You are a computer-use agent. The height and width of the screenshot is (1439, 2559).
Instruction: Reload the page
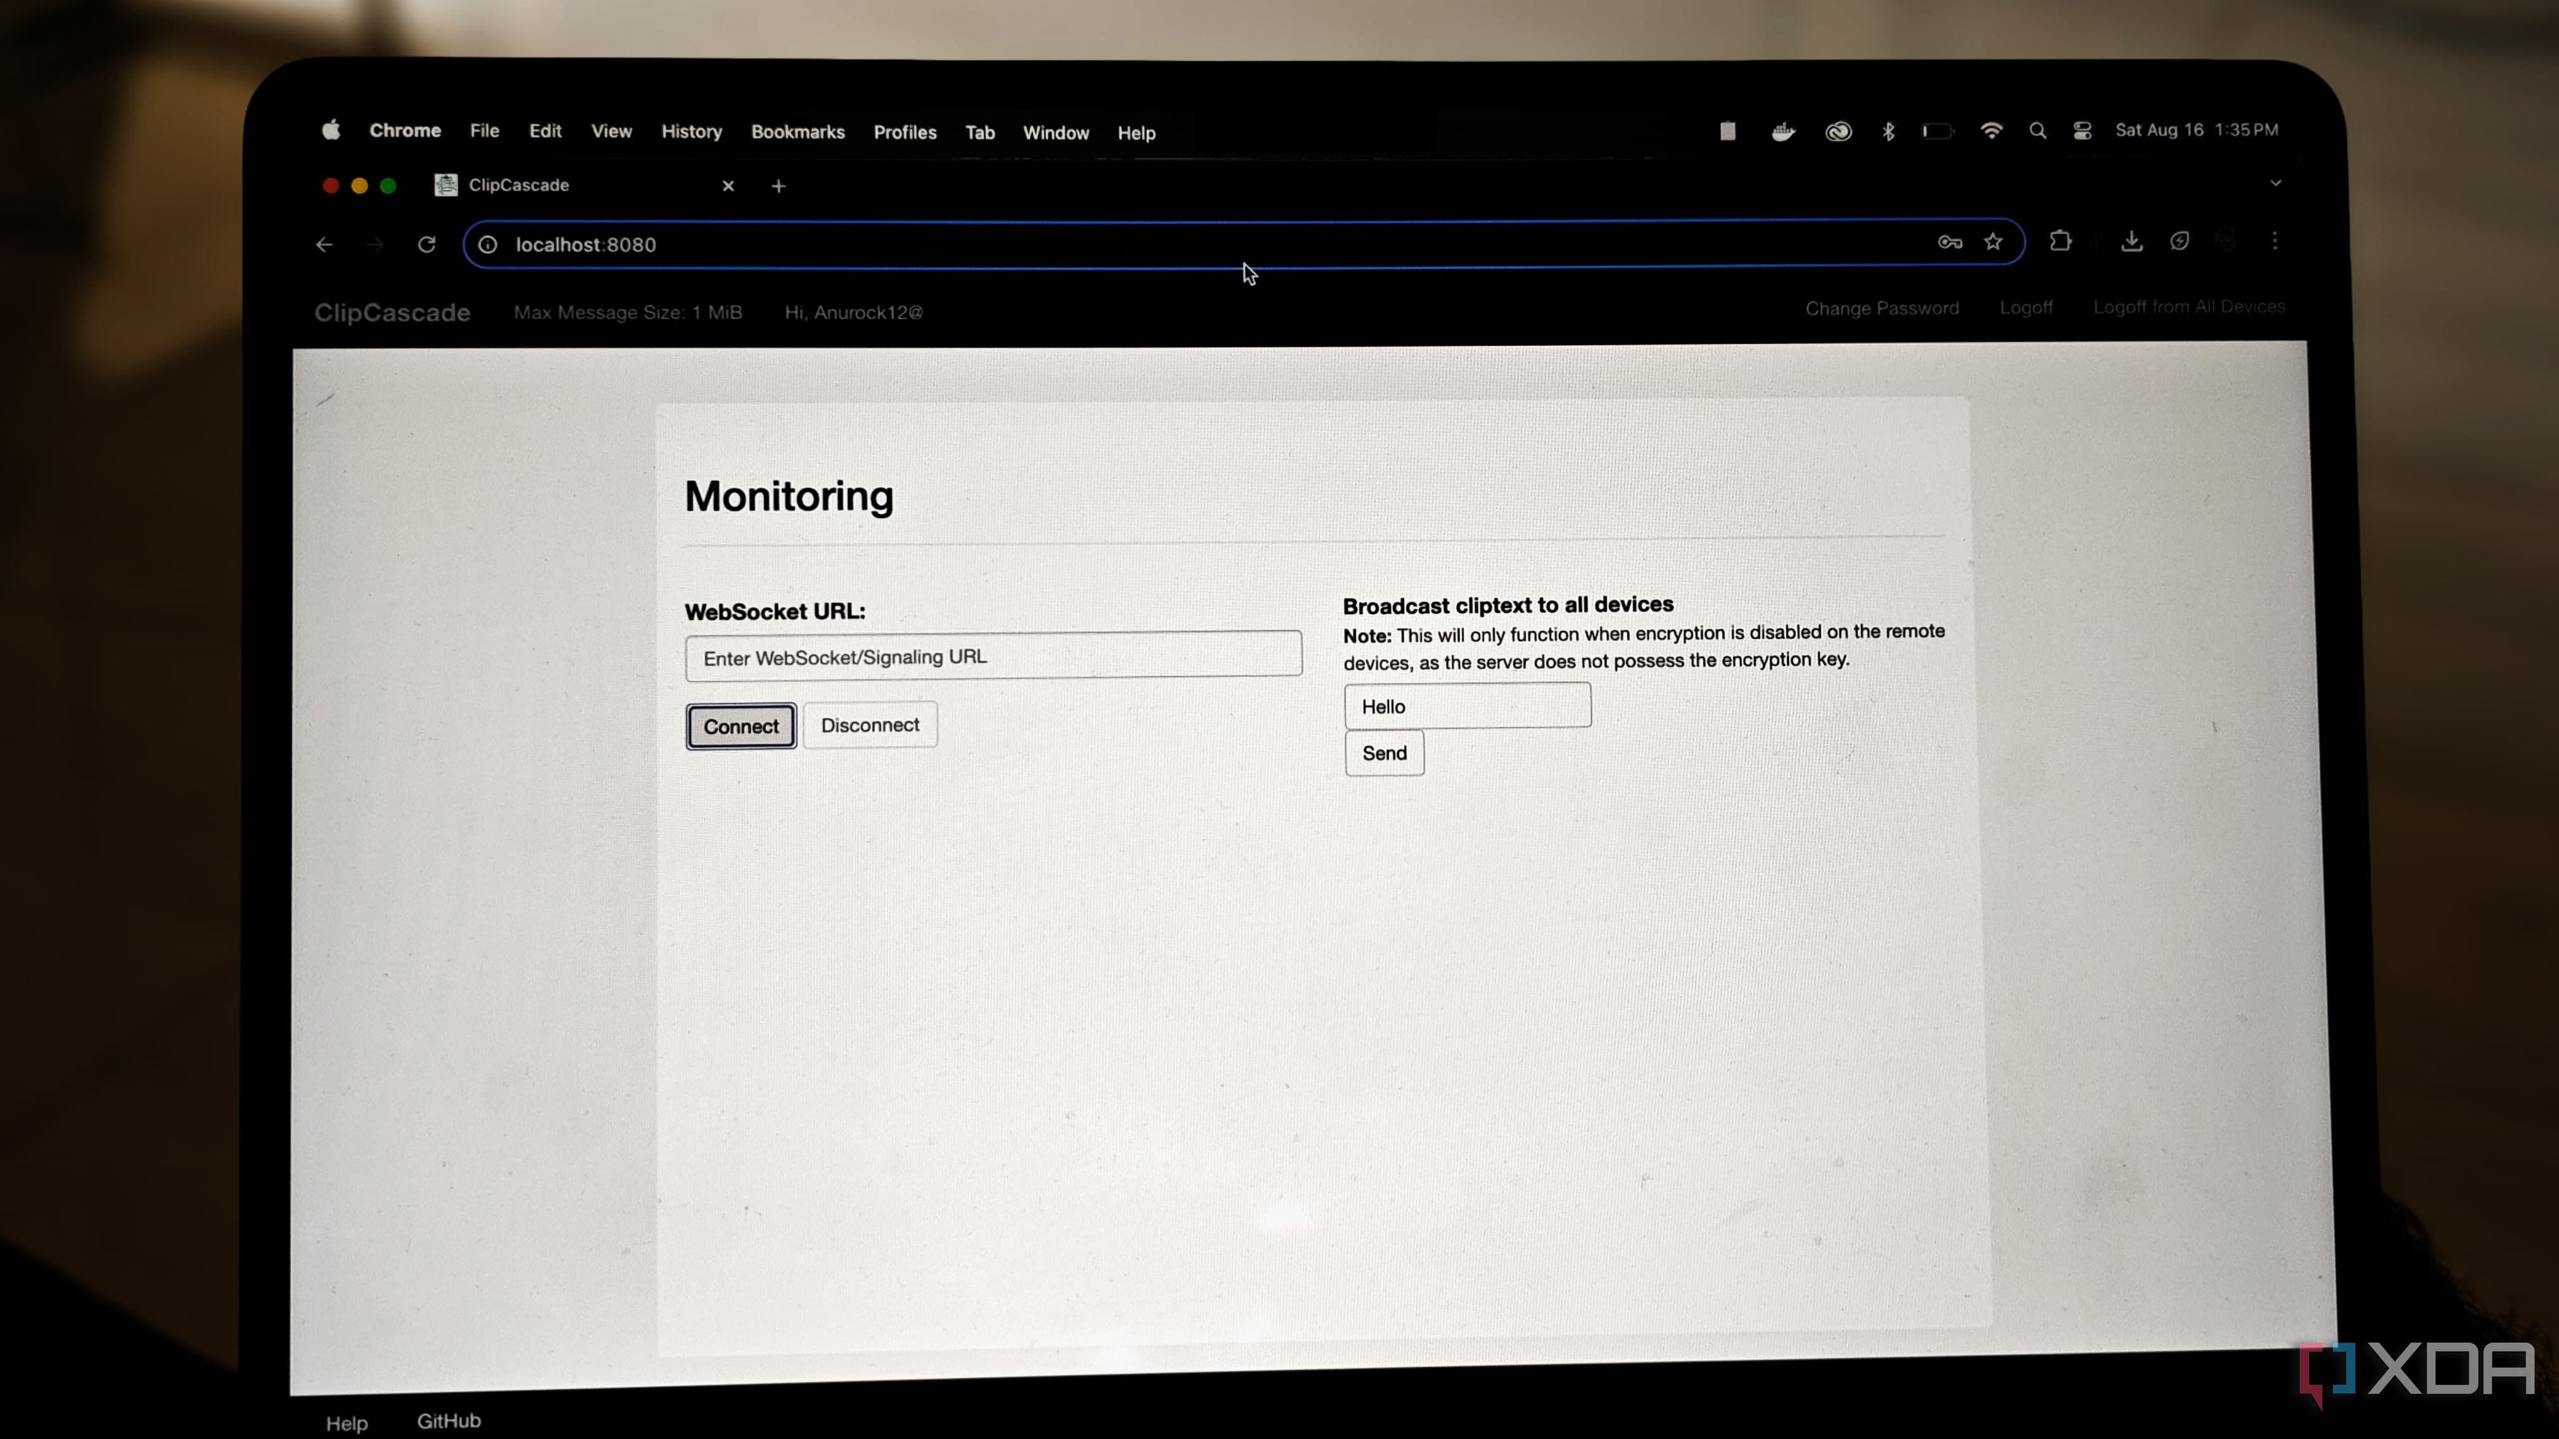point(426,244)
